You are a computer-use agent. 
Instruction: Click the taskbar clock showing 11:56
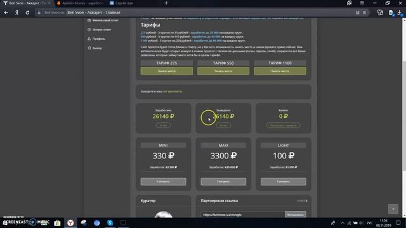383,223
